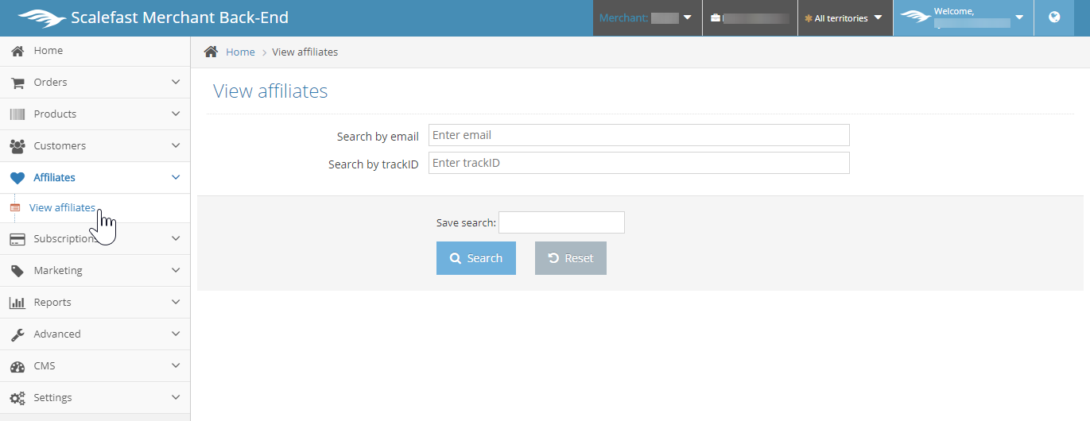This screenshot has width=1090, height=421.
Task: Open the Merchant selector dropdown
Action: pos(646,18)
